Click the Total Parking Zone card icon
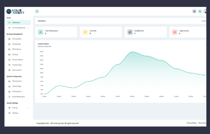The image size is (210, 134). click(41, 32)
